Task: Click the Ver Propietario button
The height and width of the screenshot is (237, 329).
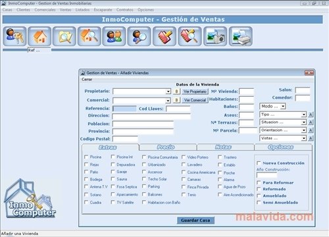Action: pyautogui.click(x=195, y=92)
